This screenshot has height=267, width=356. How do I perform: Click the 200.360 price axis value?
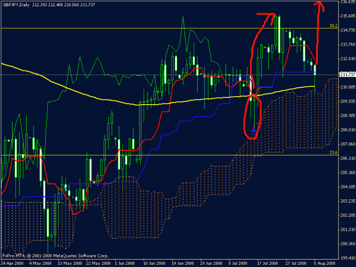[x=348, y=244]
